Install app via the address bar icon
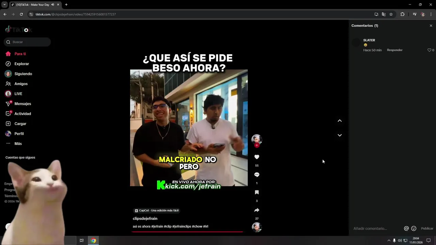 click(376, 14)
